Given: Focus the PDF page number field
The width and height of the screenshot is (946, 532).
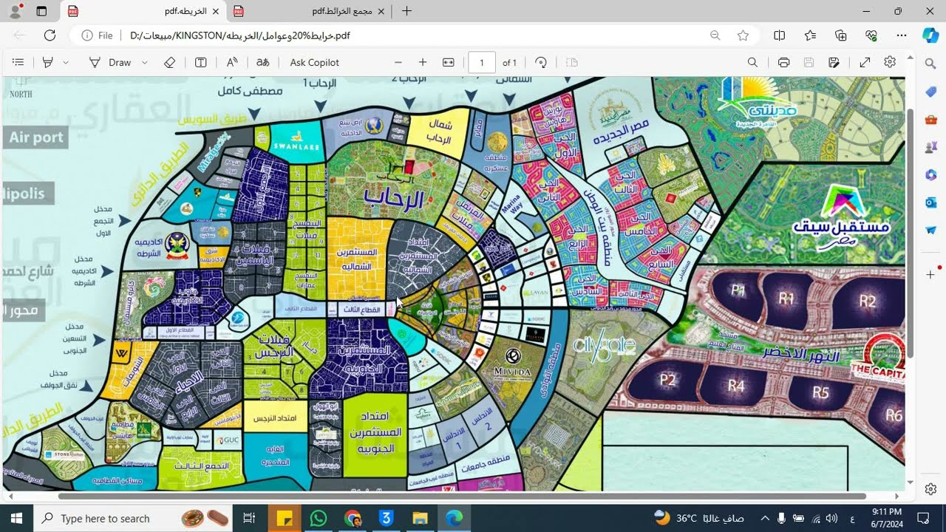Looking at the screenshot, I should point(482,63).
